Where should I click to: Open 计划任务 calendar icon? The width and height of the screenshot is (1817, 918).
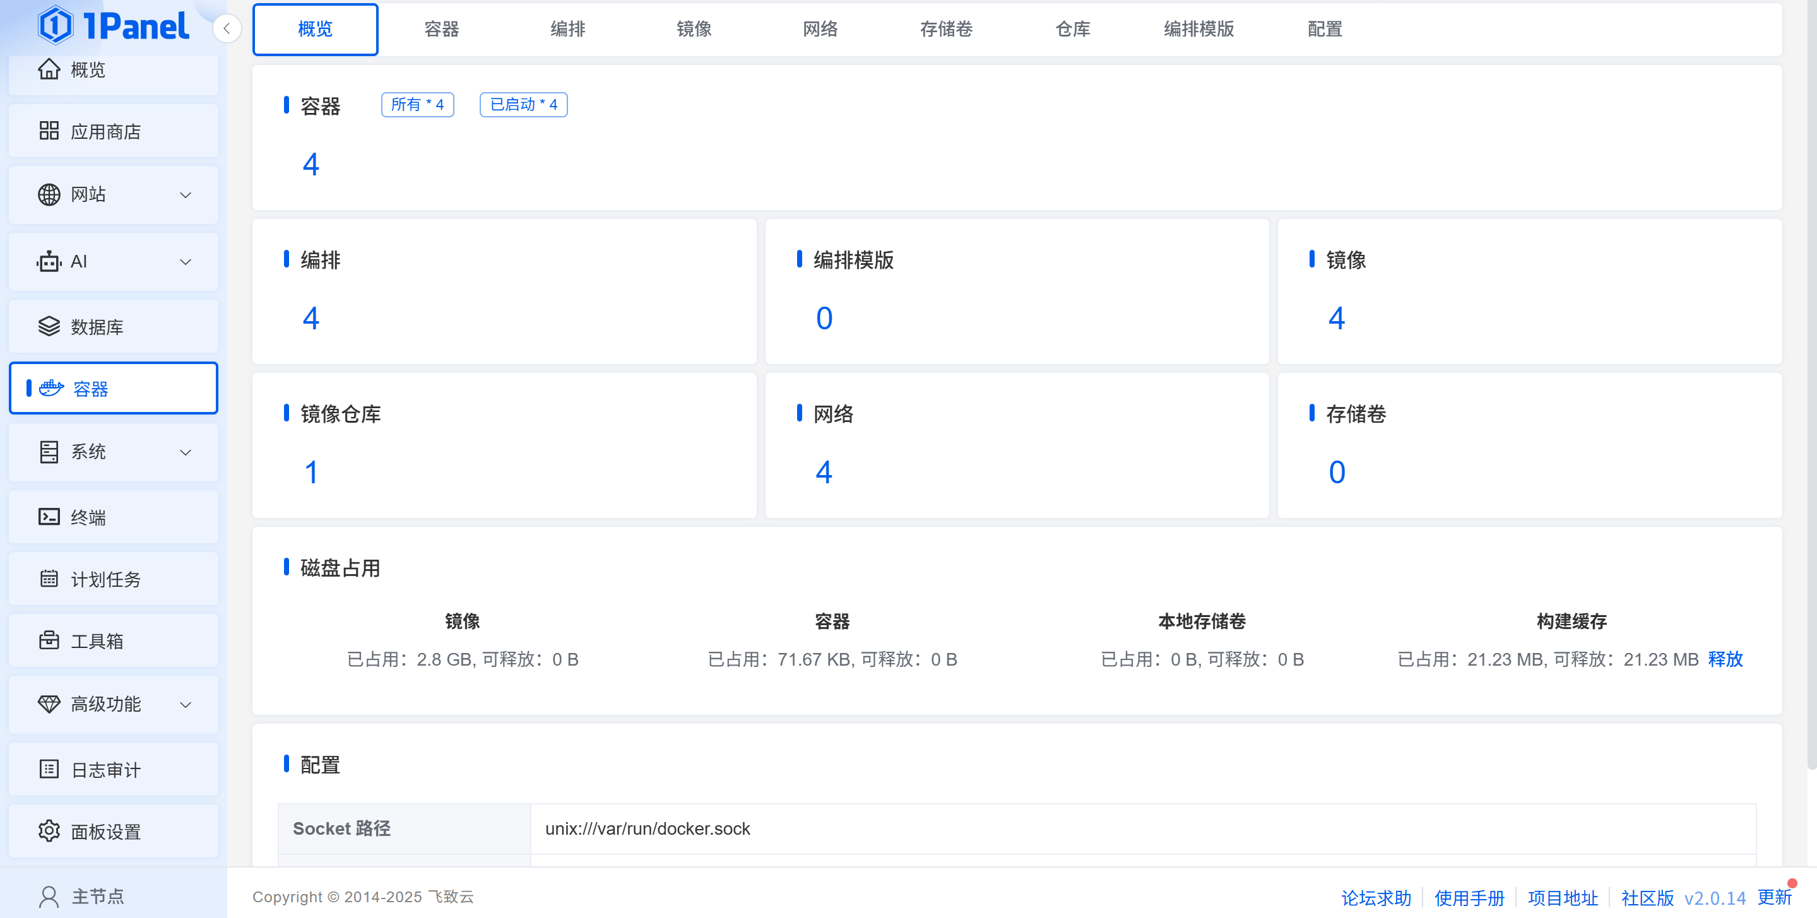(x=49, y=579)
